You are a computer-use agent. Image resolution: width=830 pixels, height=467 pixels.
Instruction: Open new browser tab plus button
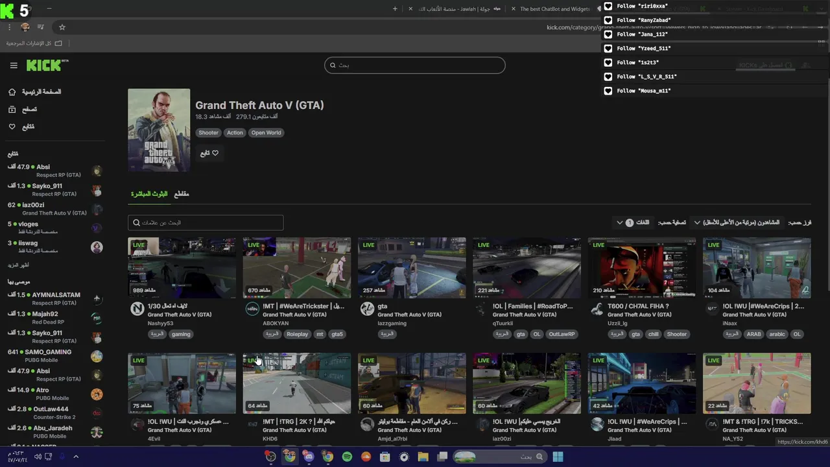[395, 9]
